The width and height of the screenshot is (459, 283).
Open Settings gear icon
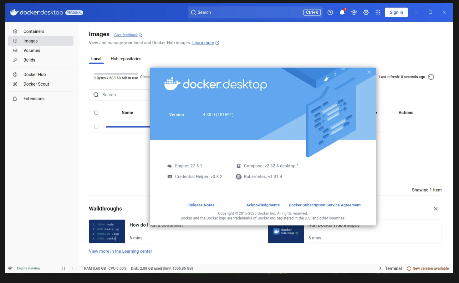coord(366,12)
